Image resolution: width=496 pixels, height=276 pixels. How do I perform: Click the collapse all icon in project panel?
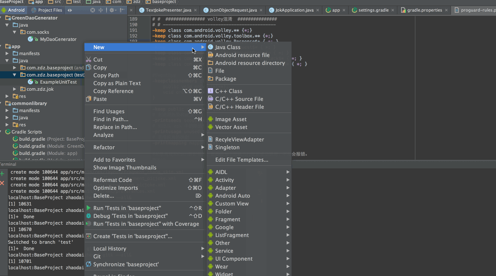point(101,10)
